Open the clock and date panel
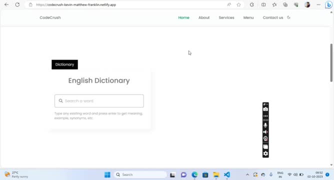 click(315, 174)
